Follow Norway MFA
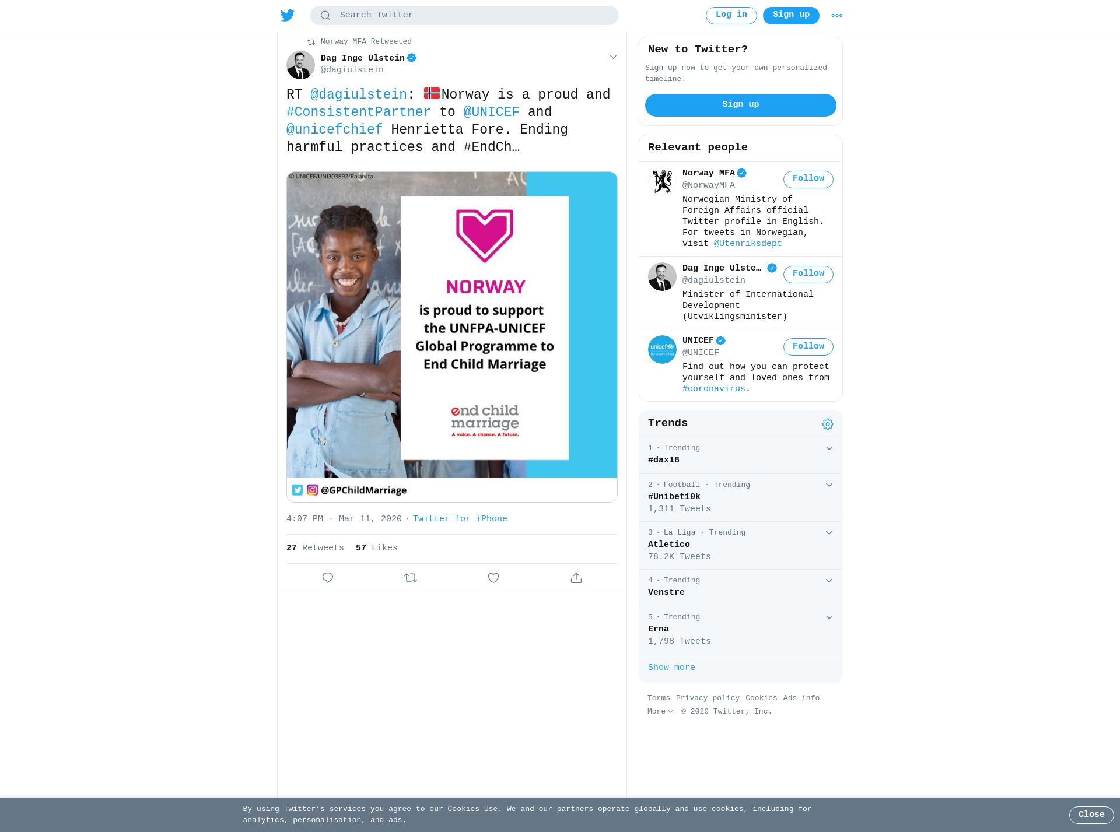The height and width of the screenshot is (832, 1120). pos(808,179)
